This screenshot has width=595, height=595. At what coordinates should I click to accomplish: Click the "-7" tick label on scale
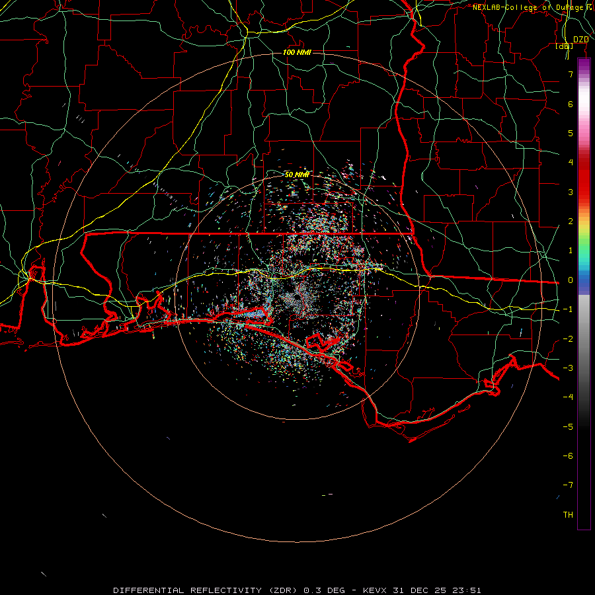pyautogui.click(x=568, y=485)
